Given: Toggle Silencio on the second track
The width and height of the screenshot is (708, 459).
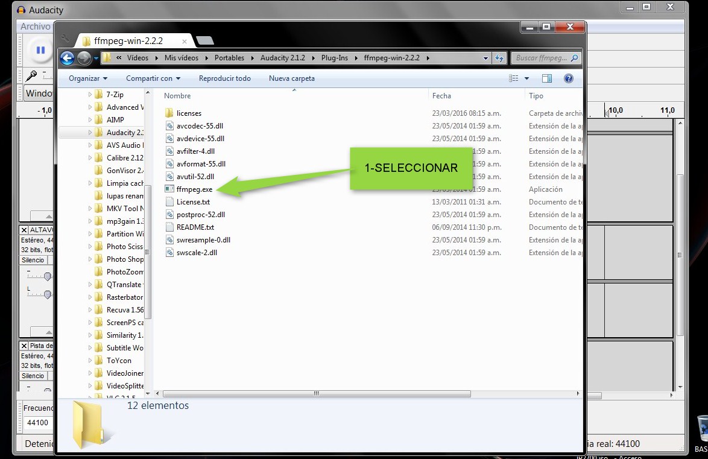Looking at the screenshot, I should pyautogui.click(x=34, y=375).
